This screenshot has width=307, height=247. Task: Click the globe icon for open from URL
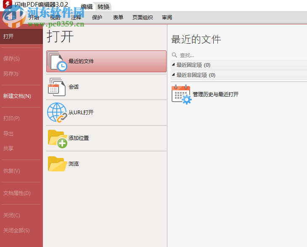tap(57, 113)
